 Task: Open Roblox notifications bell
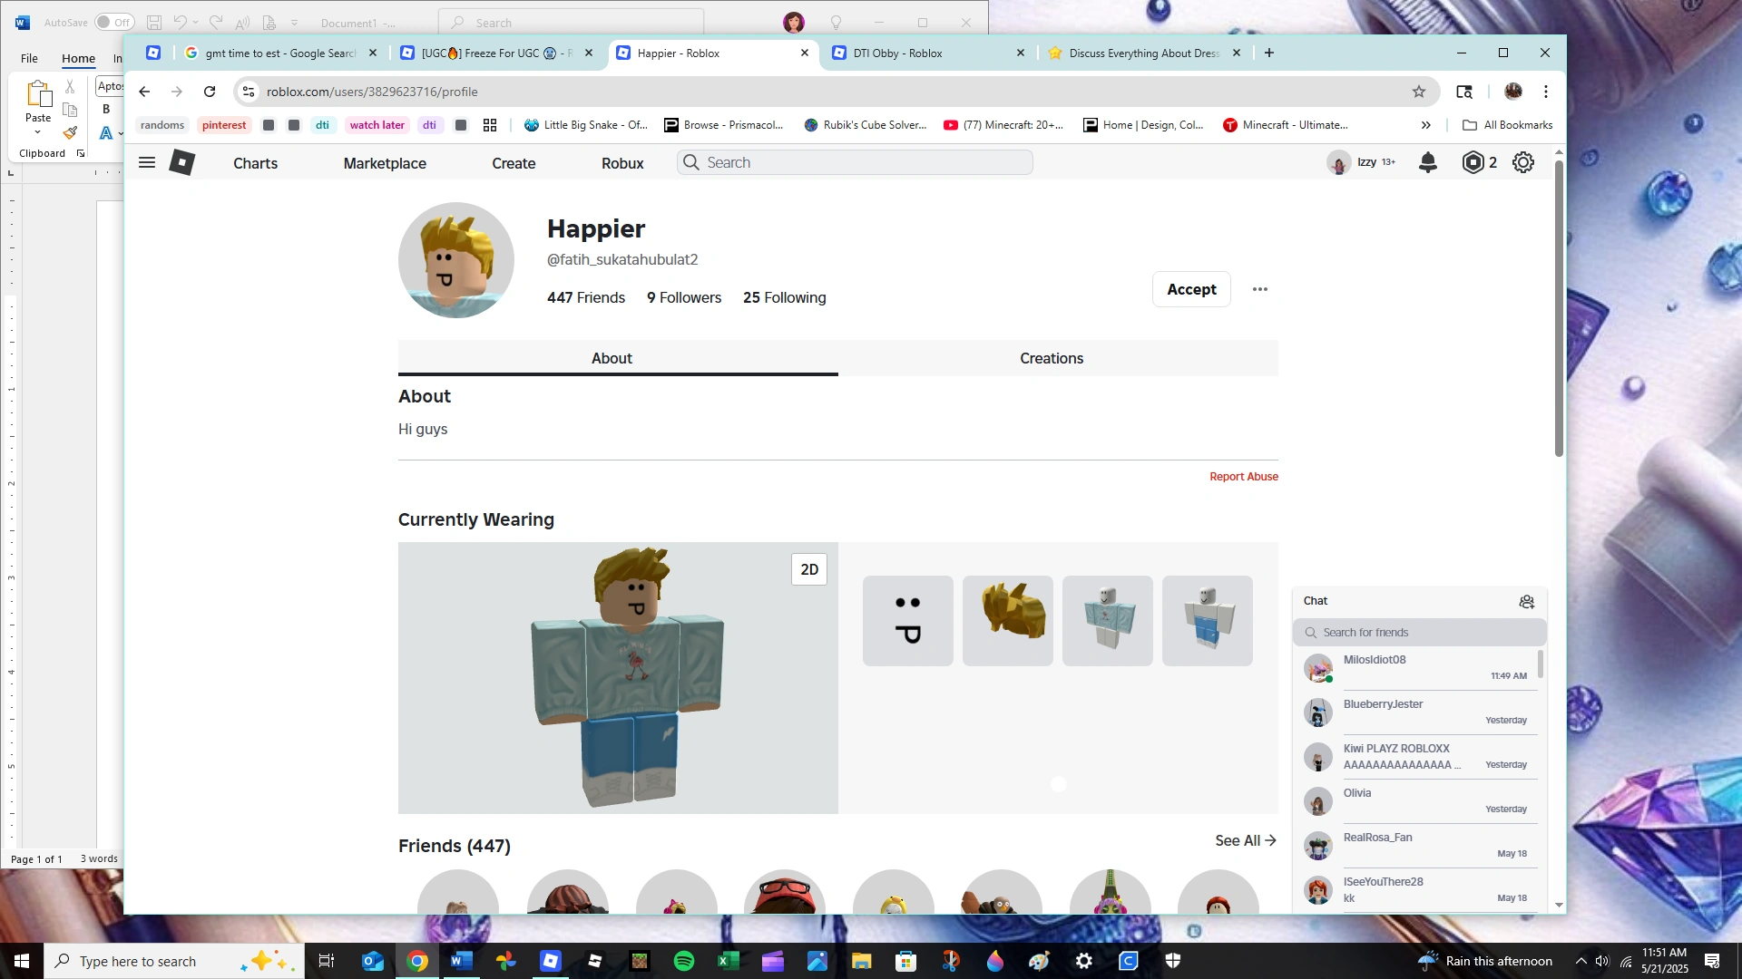[x=1427, y=162]
